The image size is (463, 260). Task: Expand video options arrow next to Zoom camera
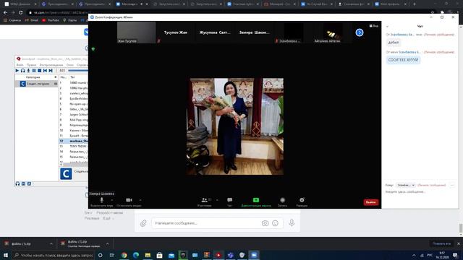pos(140,200)
